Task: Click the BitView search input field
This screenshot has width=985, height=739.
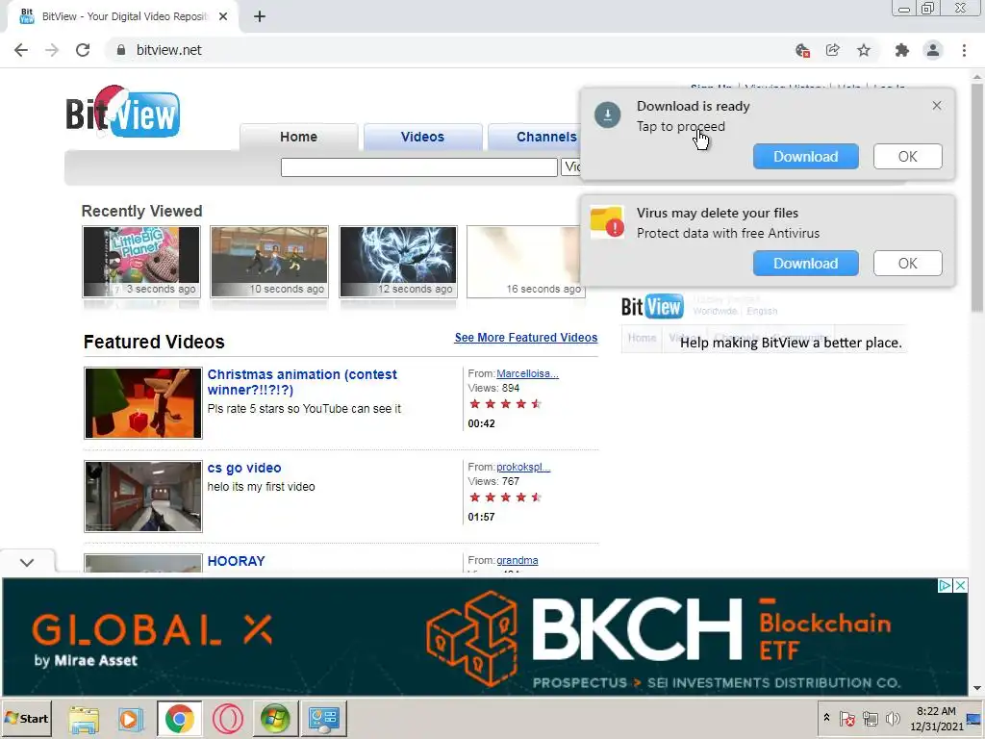Action: (419, 167)
